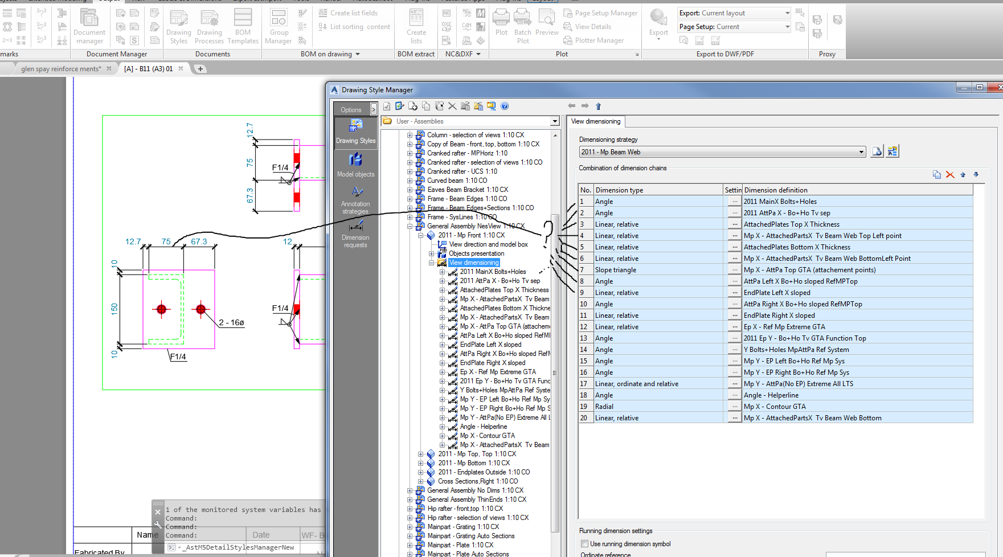
Task: Select the BOM Templates tool
Action: pos(243,26)
